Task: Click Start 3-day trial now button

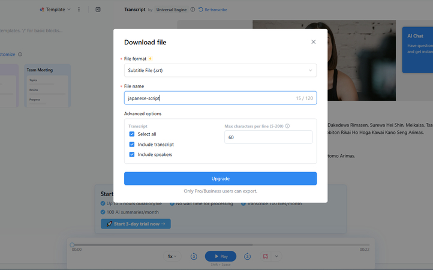Action: coord(136,224)
